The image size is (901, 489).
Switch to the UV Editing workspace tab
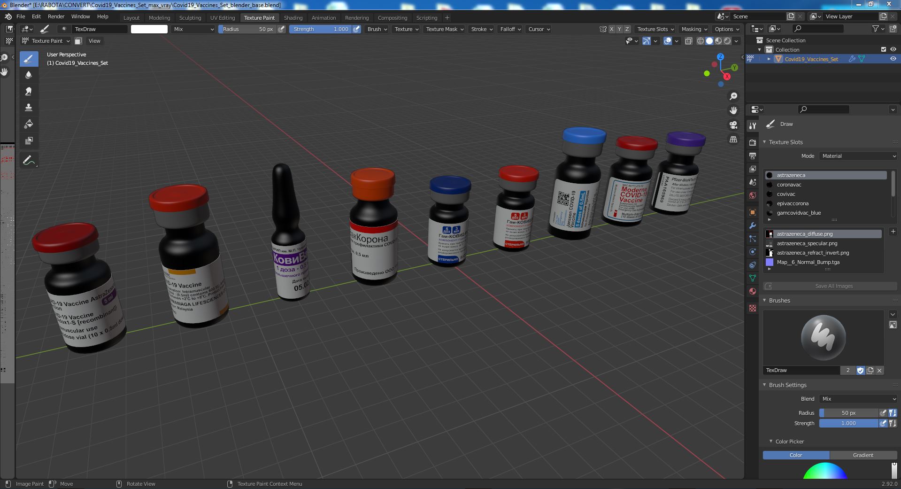223,18
